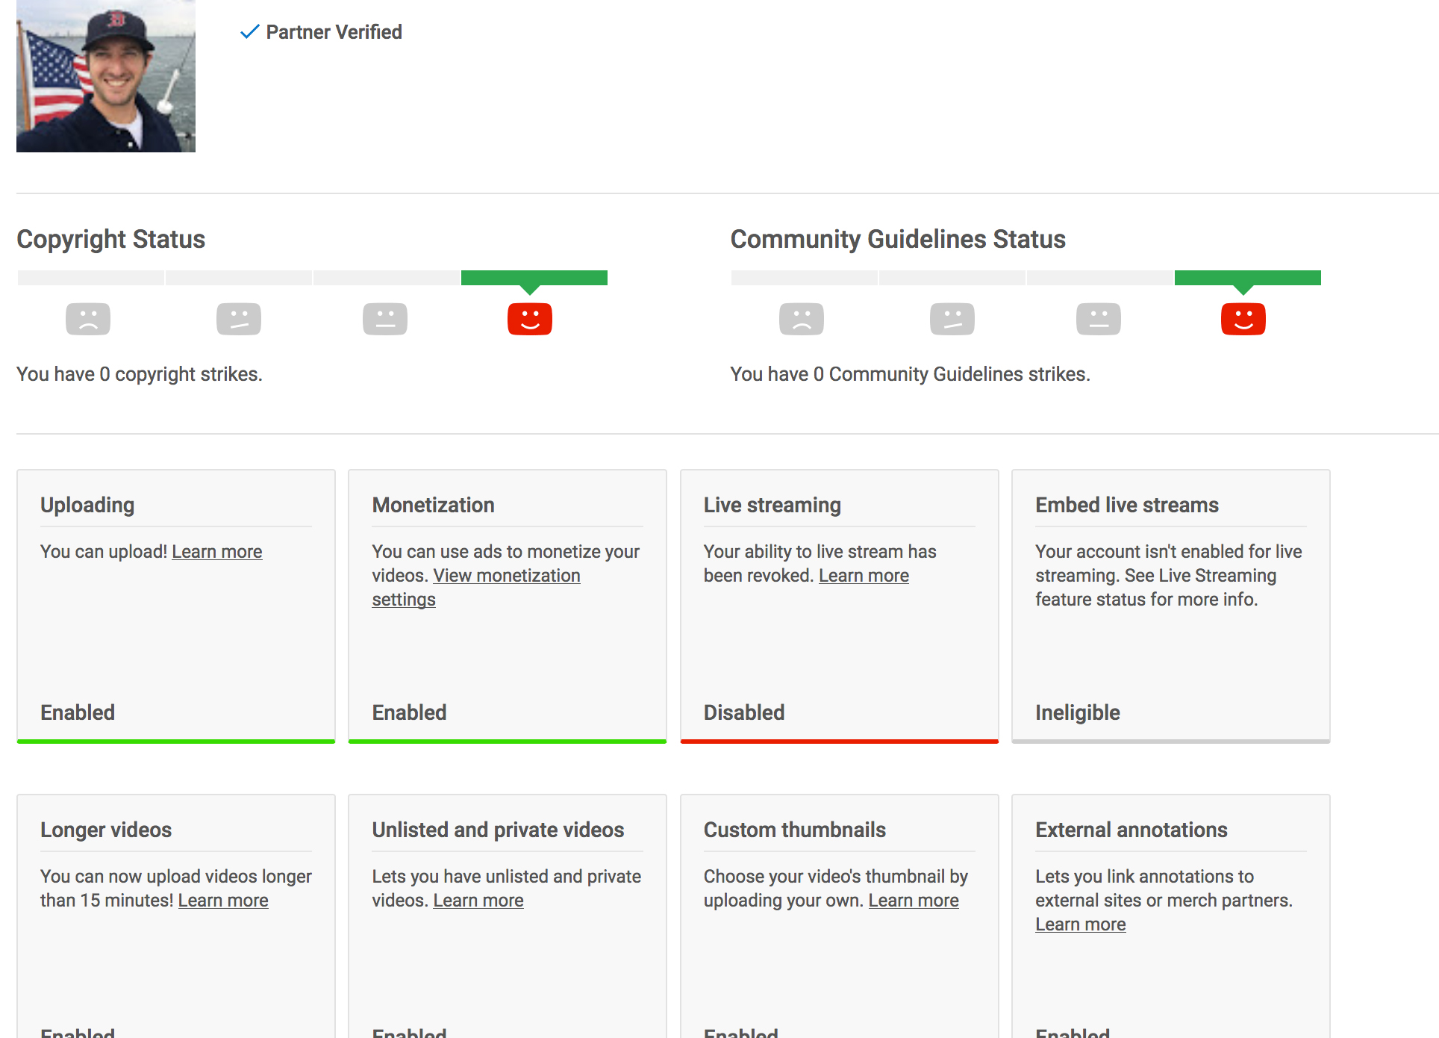The width and height of the screenshot is (1439, 1038).
Task: Click the Embed live streams card title
Action: (1127, 506)
